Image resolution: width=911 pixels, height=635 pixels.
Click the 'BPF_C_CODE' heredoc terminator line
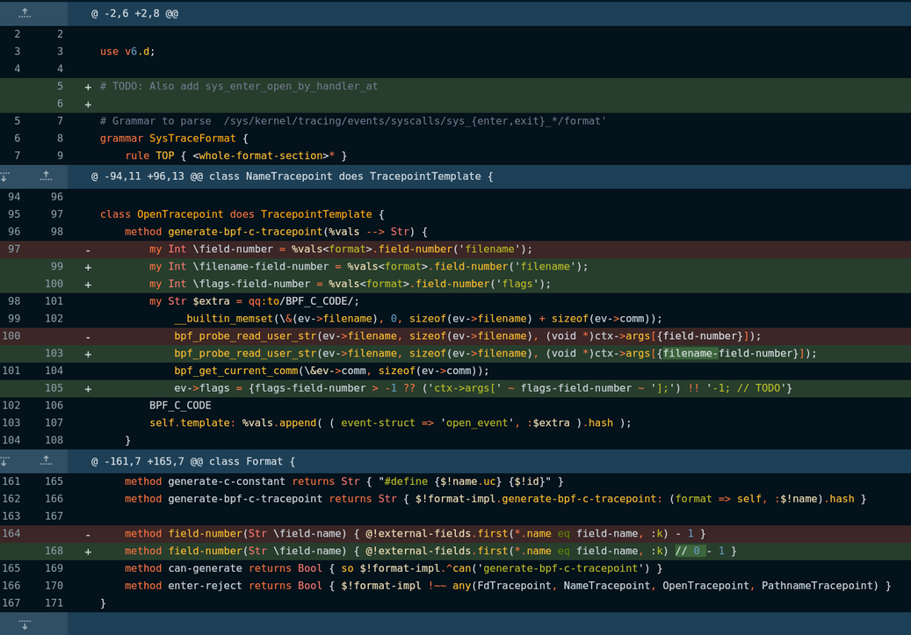180,406
